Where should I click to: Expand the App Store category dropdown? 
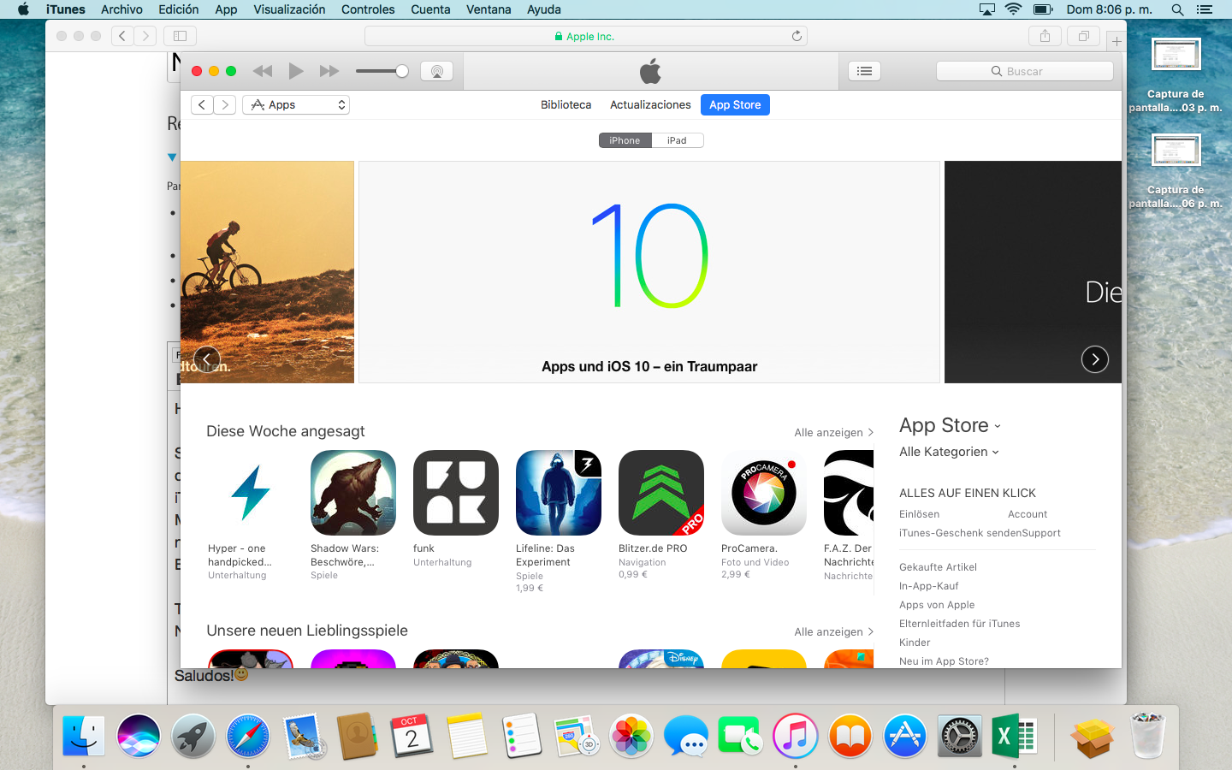pos(950,425)
